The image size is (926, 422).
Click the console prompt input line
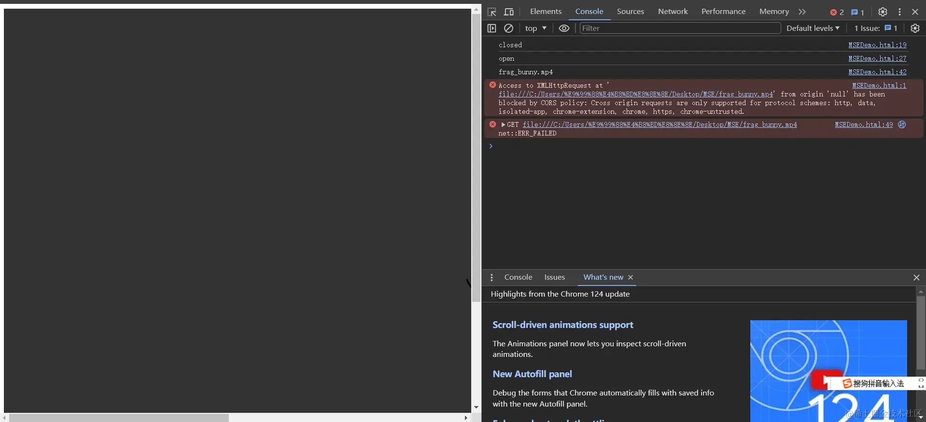click(x=705, y=146)
